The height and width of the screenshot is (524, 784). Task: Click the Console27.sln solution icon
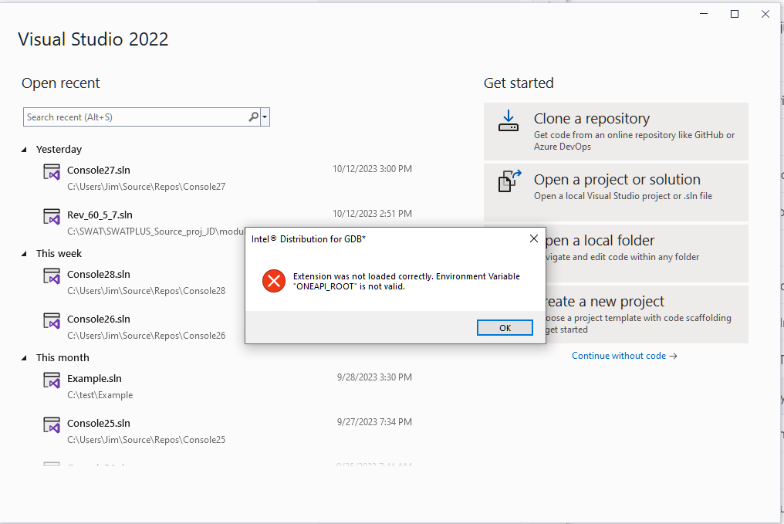[x=51, y=172]
